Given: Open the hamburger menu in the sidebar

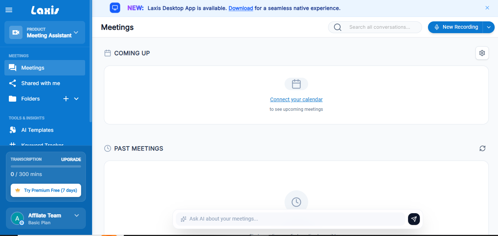Looking at the screenshot, I should click(9, 10).
